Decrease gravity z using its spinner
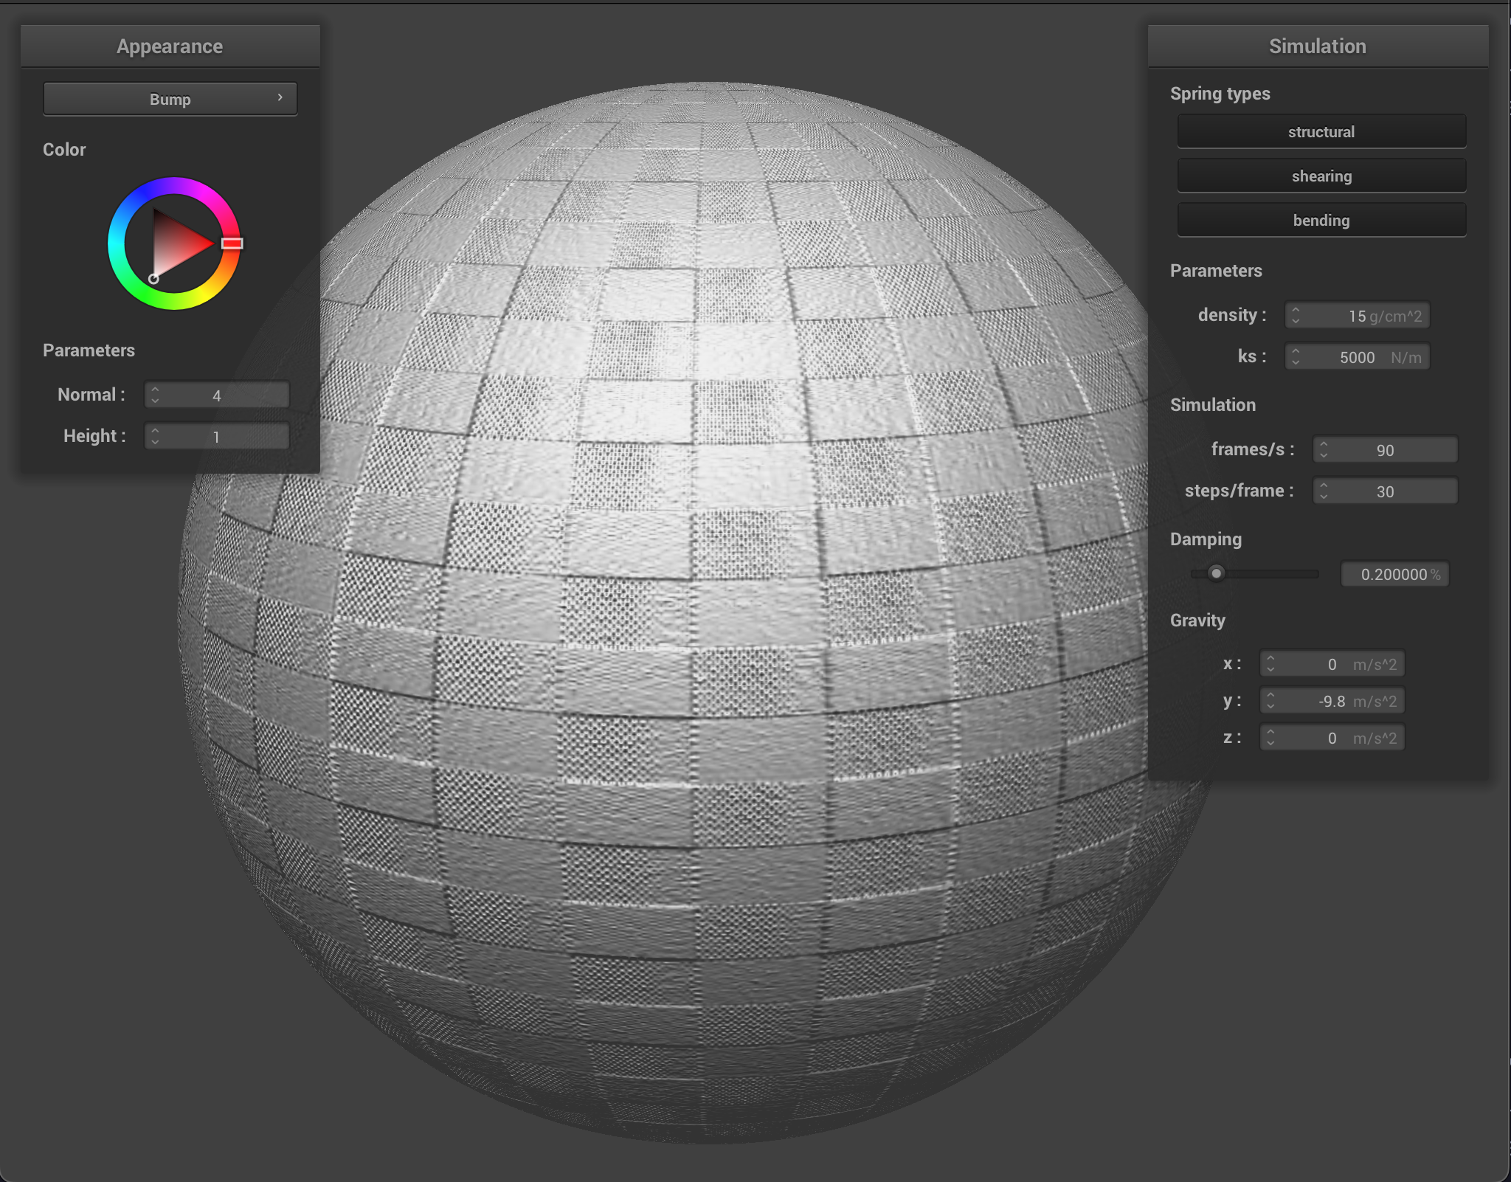Screen dimensions: 1511x1182 coord(1269,742)
